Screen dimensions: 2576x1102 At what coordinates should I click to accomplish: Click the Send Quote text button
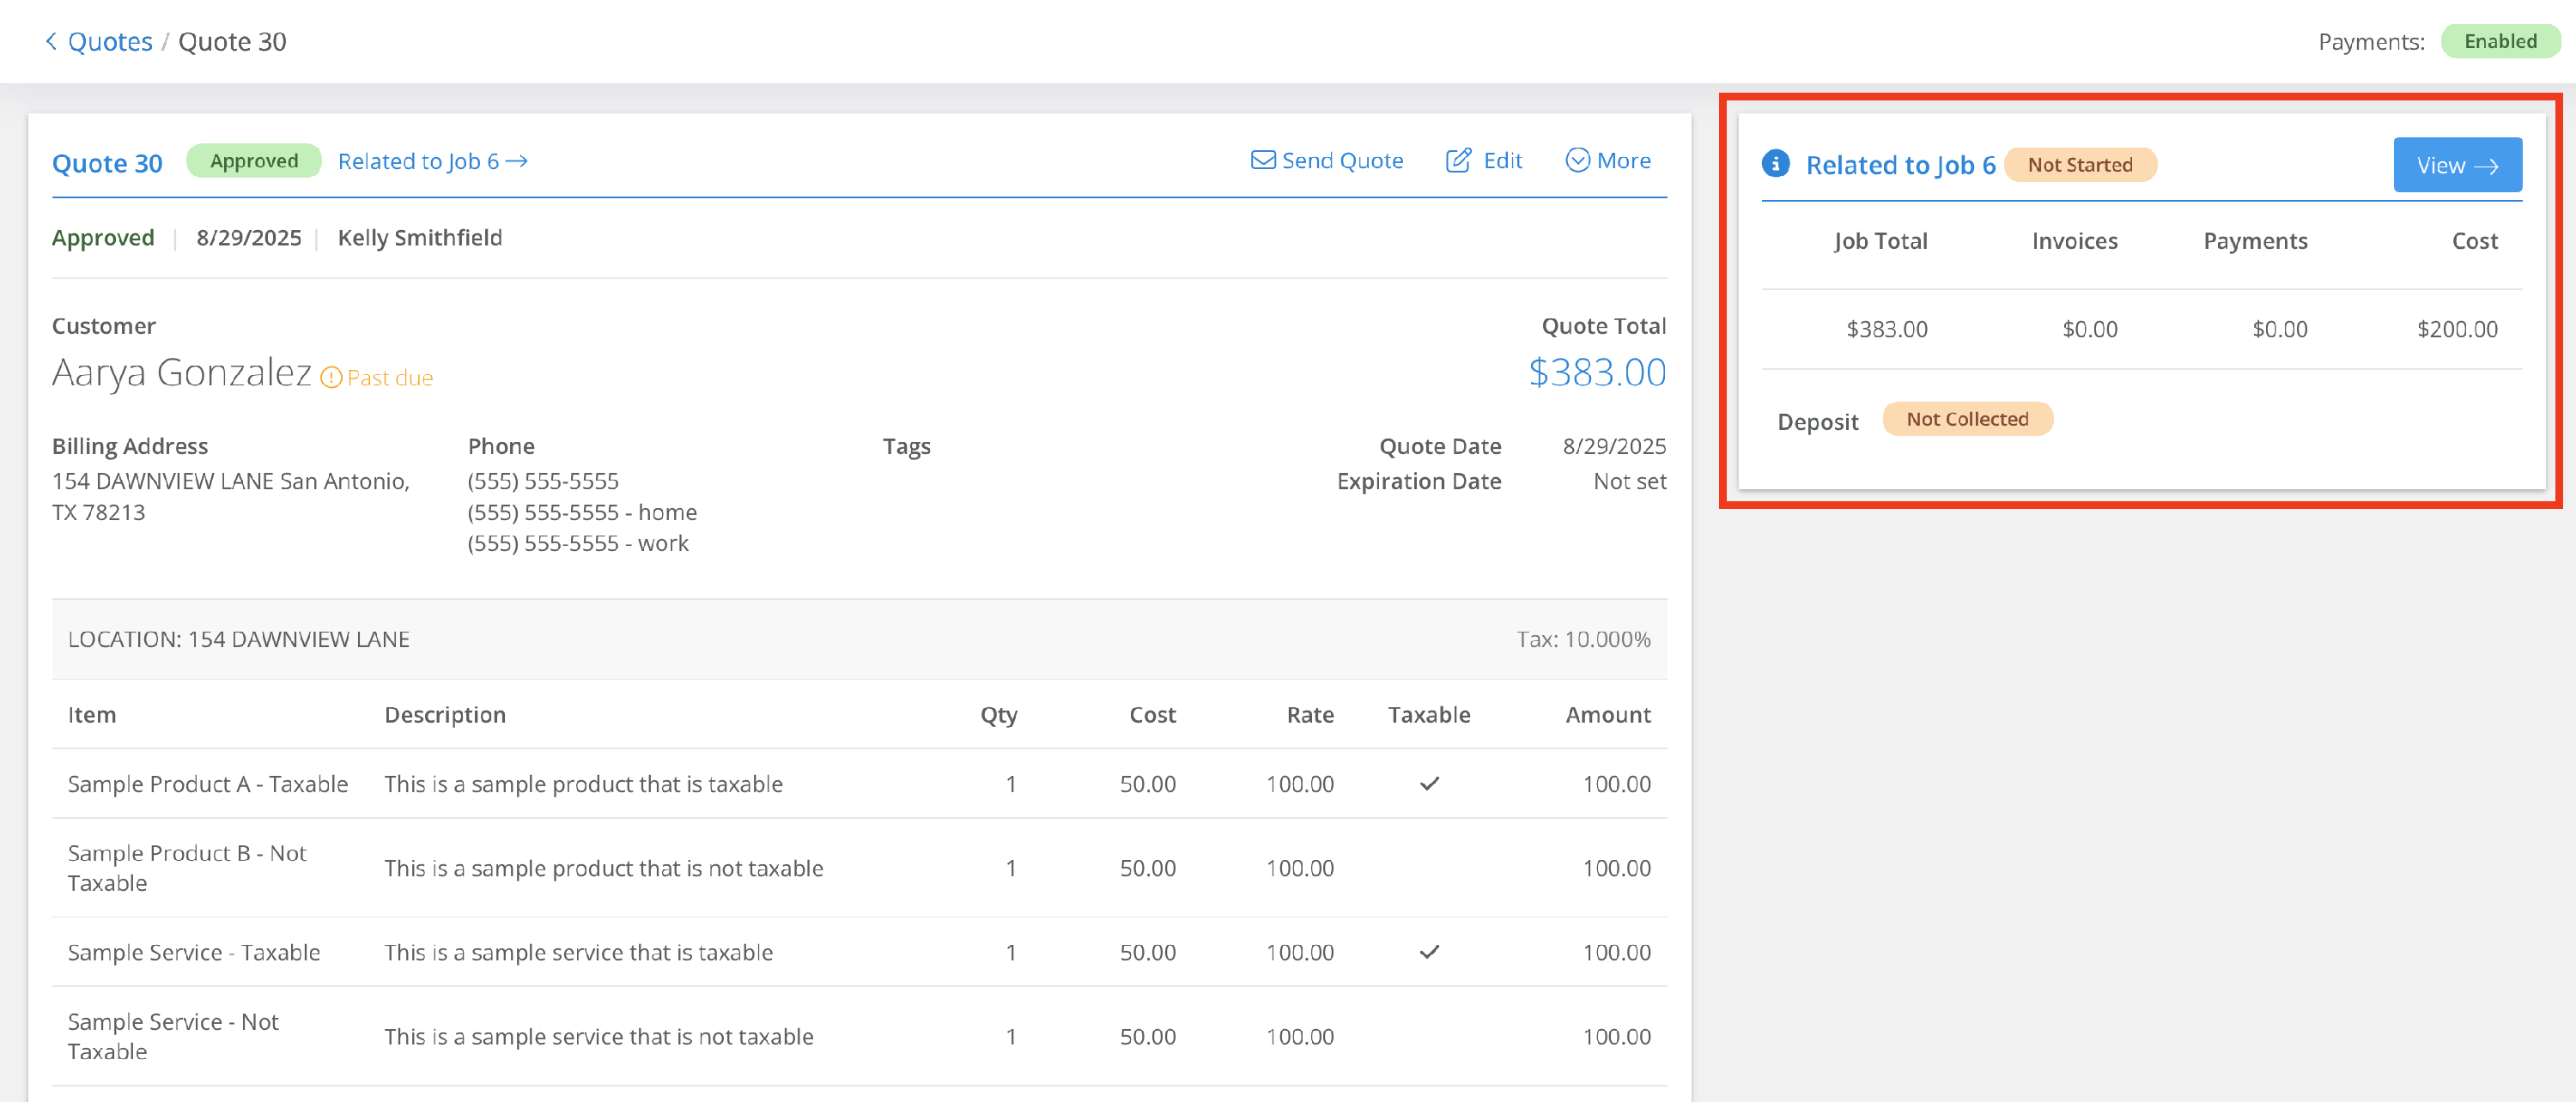pyautogui.click(x=1342, y=160)
